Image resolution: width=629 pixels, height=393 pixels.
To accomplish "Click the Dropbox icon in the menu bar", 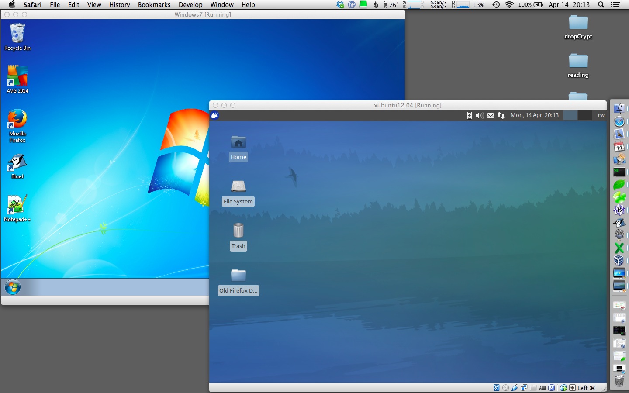I will 340,5.
